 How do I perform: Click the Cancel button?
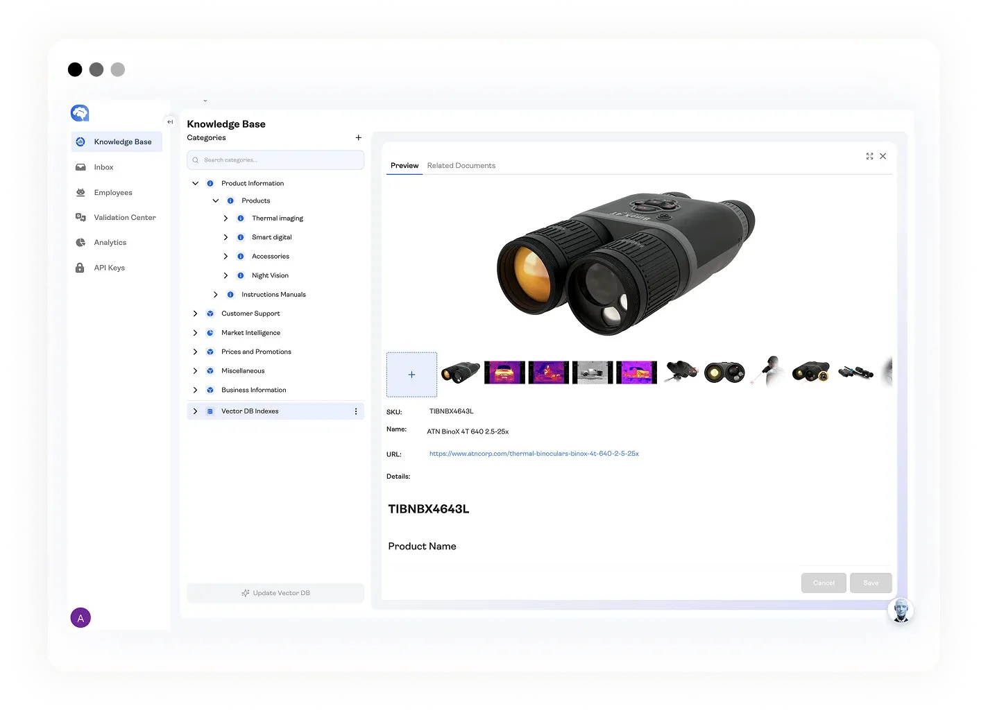[824, 583]
